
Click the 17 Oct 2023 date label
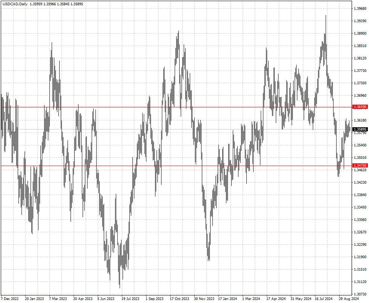point(179,299)
